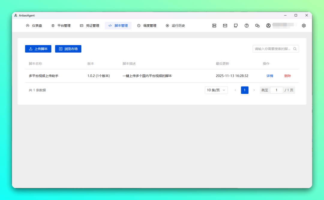
Task: Open the 运行历史 tab
Action: 175,26
